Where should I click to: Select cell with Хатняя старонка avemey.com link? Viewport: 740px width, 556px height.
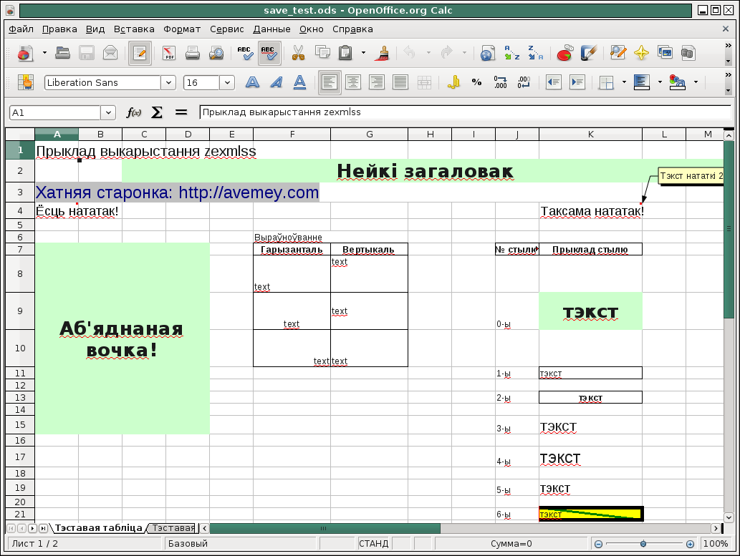coord(177,192)
